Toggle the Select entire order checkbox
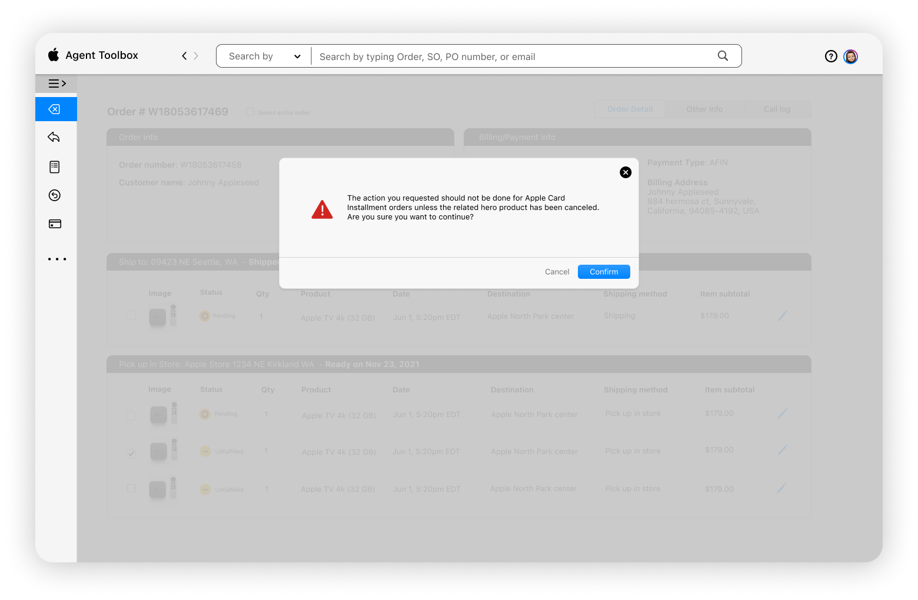 tap(250, 112)
